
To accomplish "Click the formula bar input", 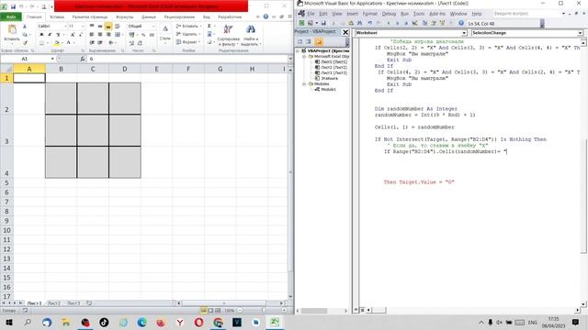I will (x=187, y=59).
